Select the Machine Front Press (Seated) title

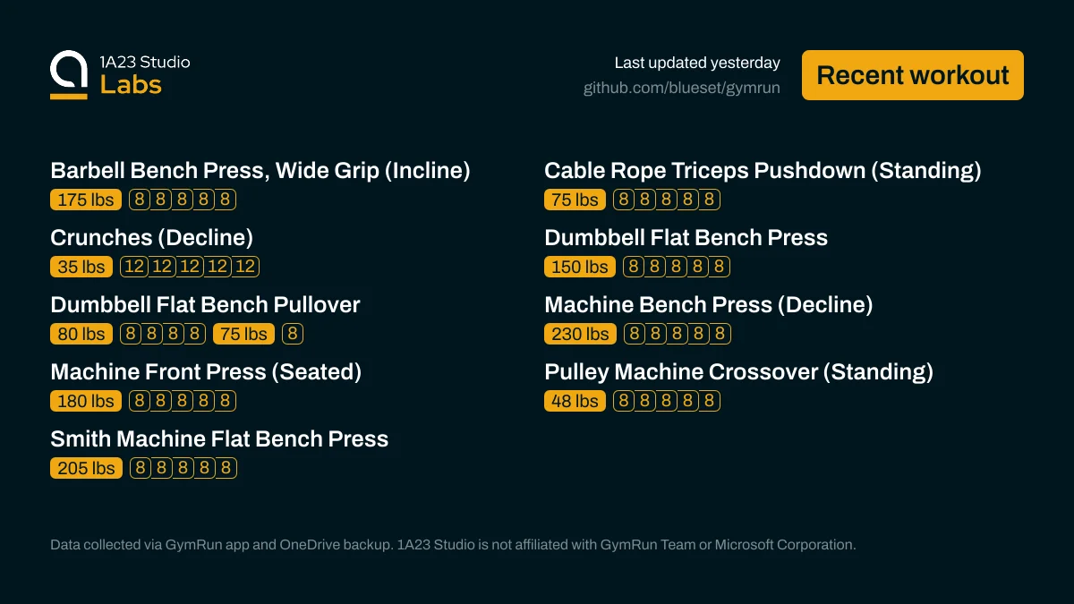[206, 371]
